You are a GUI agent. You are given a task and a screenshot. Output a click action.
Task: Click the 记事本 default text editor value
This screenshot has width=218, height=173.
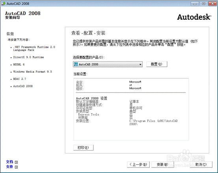pyautogui.click(x=134, y=102)
